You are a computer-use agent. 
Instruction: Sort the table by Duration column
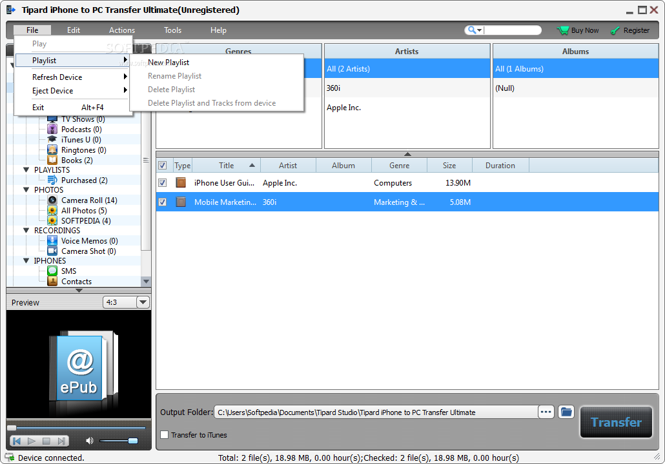[500, 165]
